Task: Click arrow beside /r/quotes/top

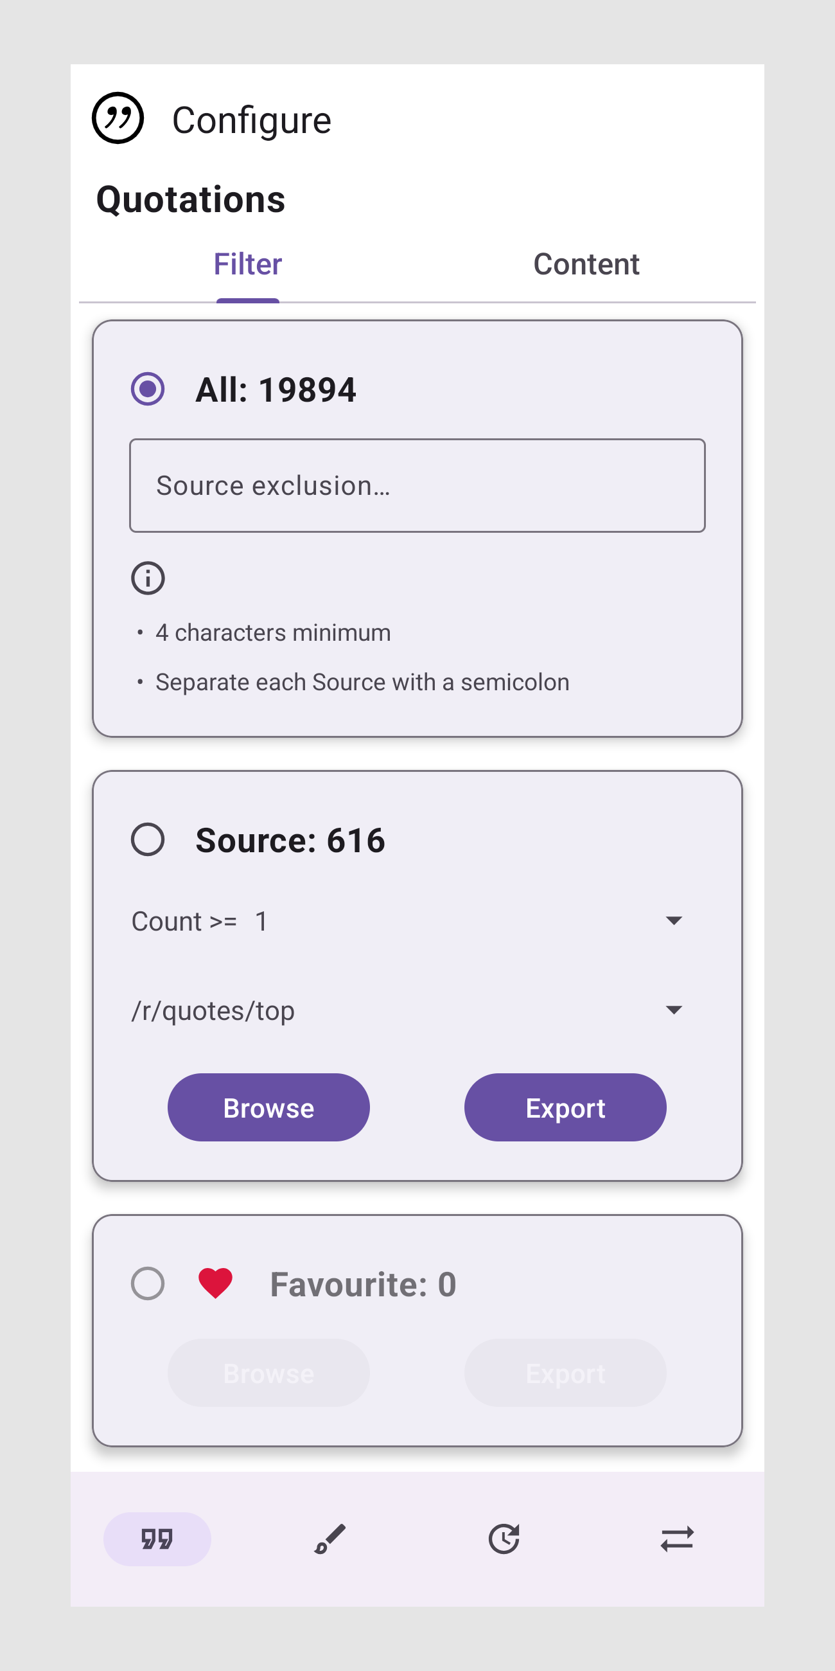Action: click(x=674, y=1010)
